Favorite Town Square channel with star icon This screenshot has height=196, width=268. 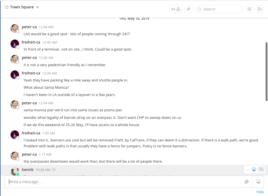click(x=7, y=7)
